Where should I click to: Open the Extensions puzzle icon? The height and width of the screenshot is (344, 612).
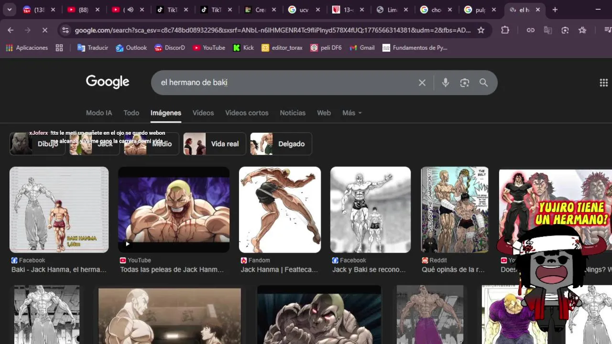[x=505, y=30]
